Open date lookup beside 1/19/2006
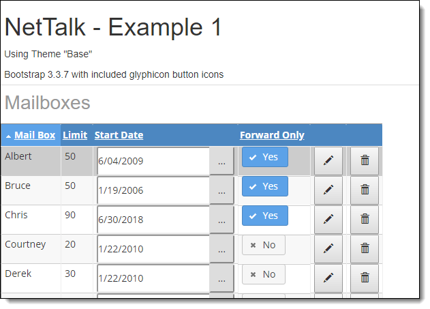The image size is (430, 309). click(x=221, y=190)
